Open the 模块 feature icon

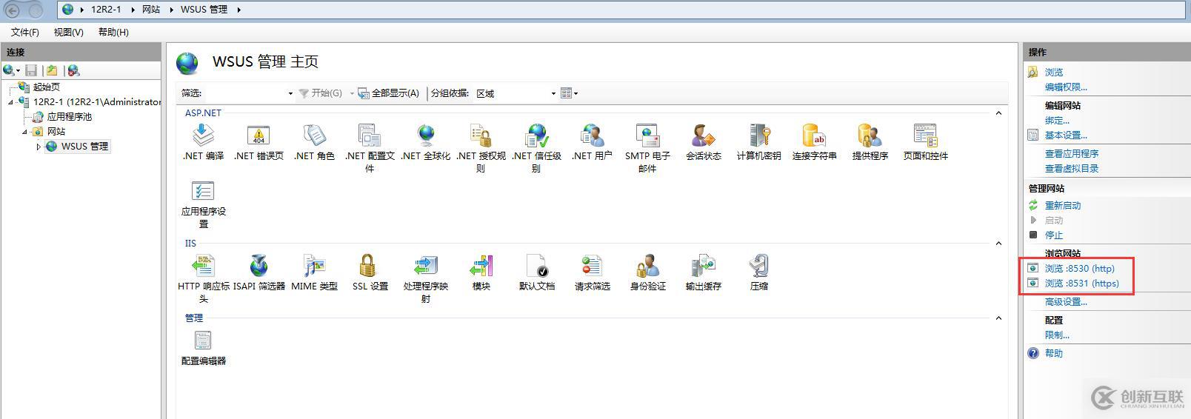pos(481,265)
